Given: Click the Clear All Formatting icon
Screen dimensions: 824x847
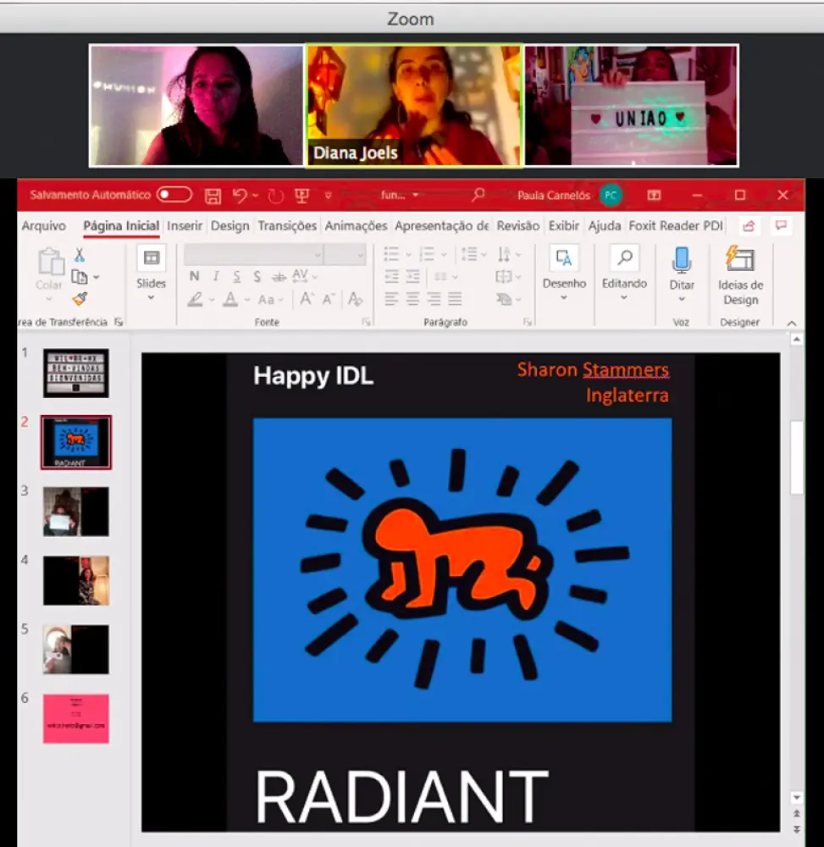Looking at the screenshot, I should click(355, 299).
